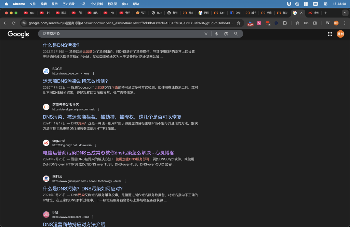This screenshot has width=350, height=227.
Task: Click the magnifier search button
Action: click(236, 34)
